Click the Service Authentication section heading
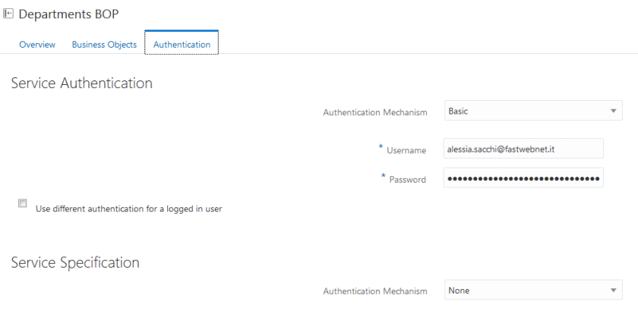 (81, 83)
